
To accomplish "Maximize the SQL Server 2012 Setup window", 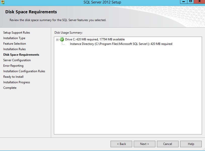I will (x=190, y=2).
